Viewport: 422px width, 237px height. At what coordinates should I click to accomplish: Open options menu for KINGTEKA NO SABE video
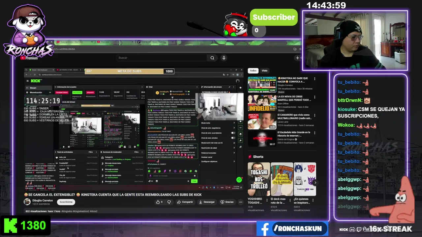(315, 79)
